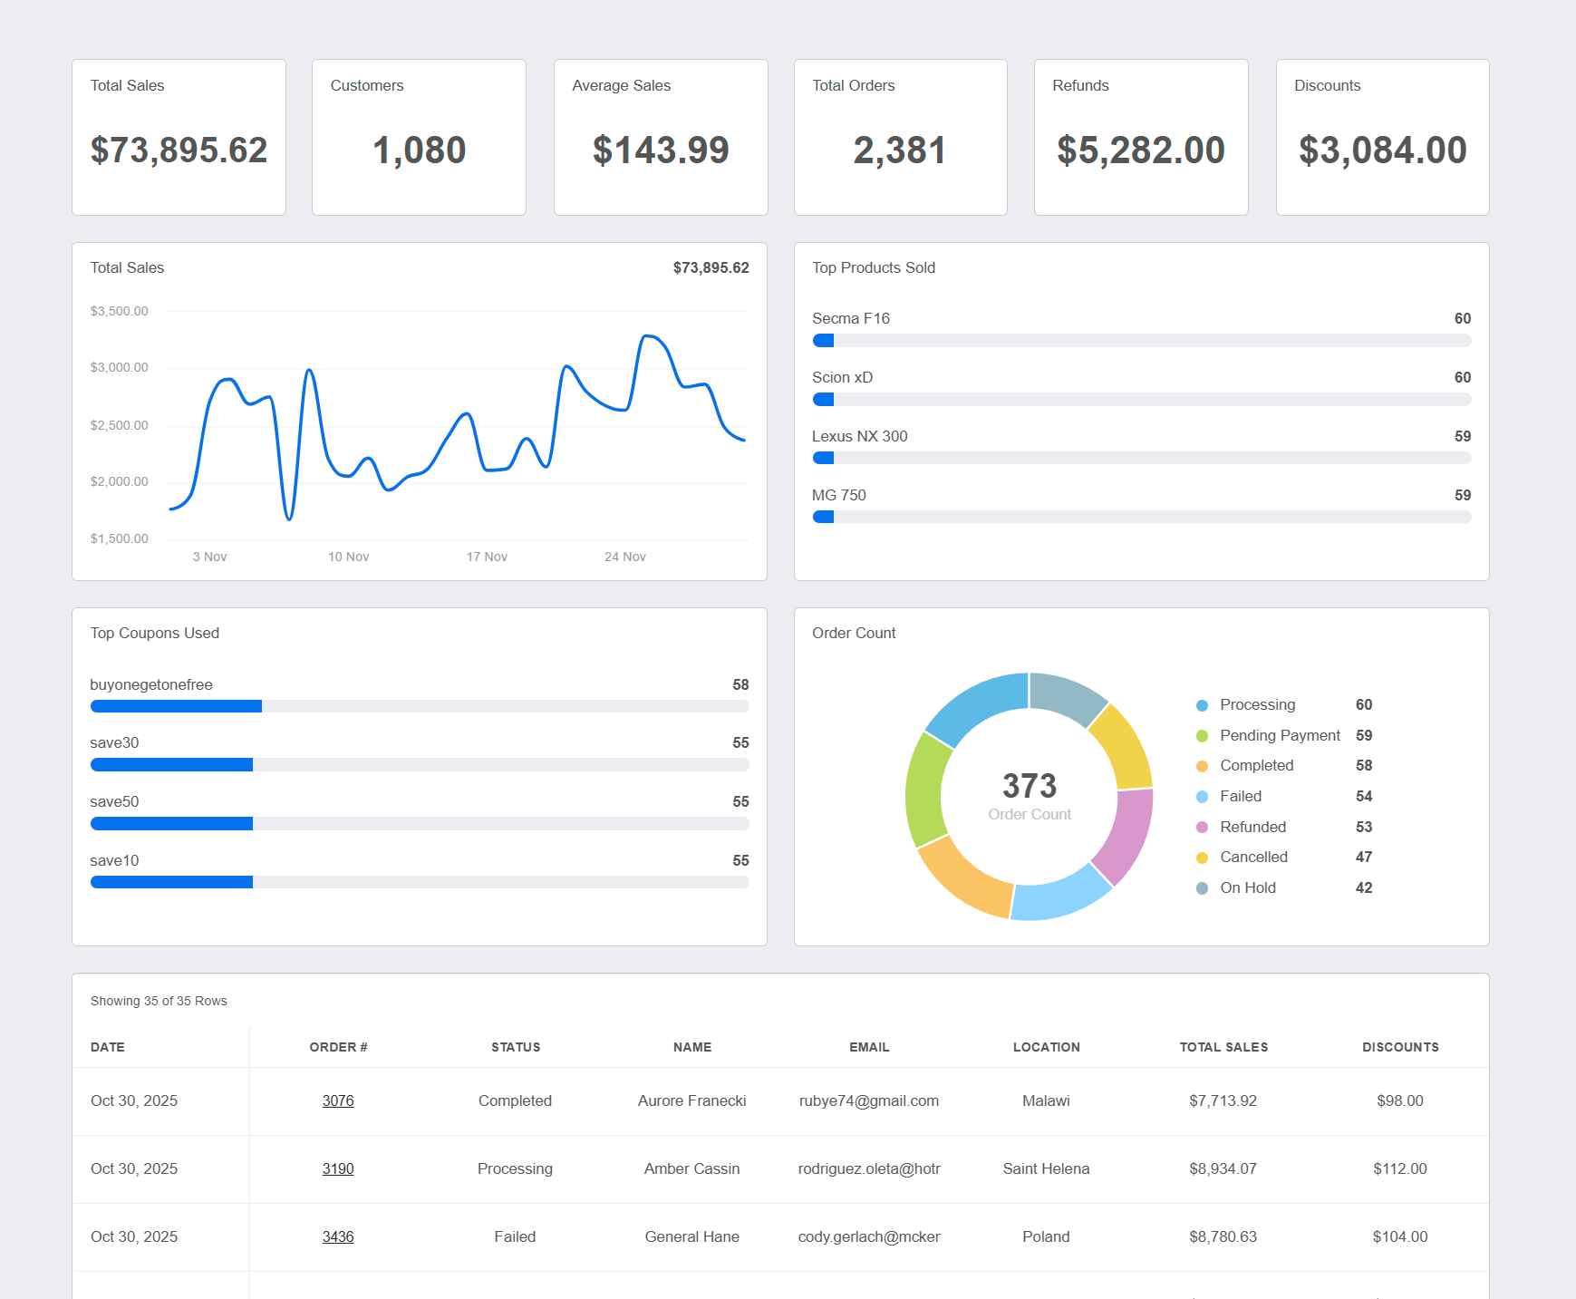Toggle the Refunded legend entry
This screenshot has height=1299, width=1576.
(x=1252, y=827)
